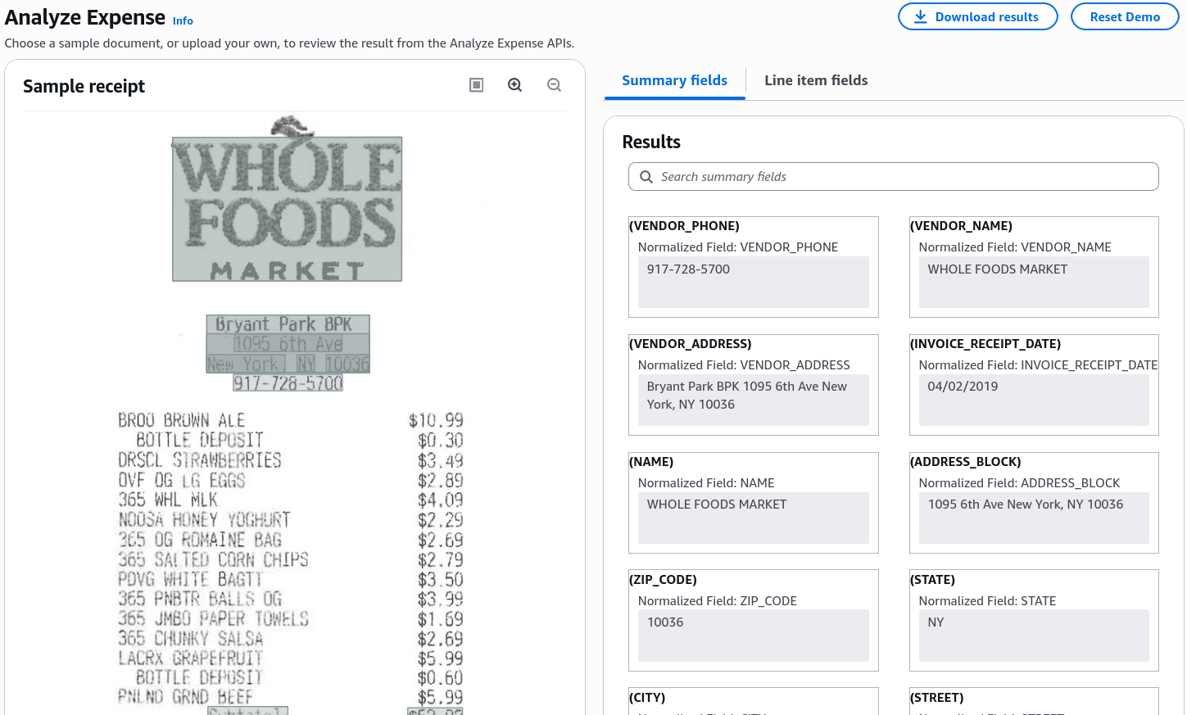
Task: Click the BROO BROWN ALE line on receipt
Action: [182, 420]
